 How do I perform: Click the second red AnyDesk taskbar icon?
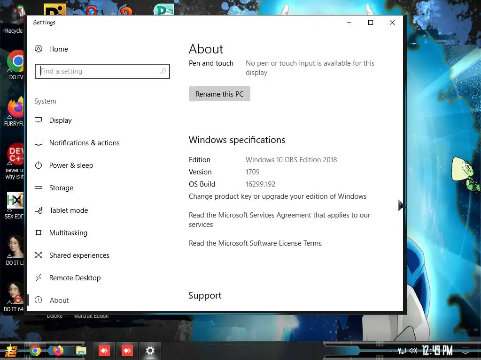point(127,351)
